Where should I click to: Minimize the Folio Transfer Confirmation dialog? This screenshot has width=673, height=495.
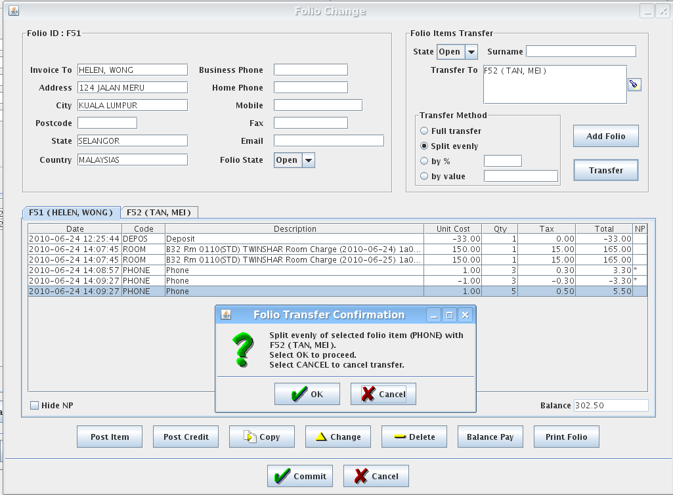(434, 315)
